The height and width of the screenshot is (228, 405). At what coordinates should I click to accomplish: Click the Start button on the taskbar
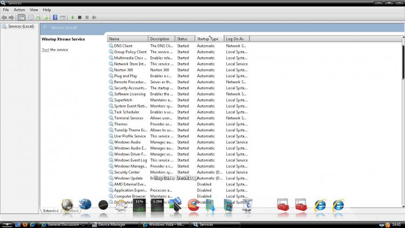[x=6, y=224]
